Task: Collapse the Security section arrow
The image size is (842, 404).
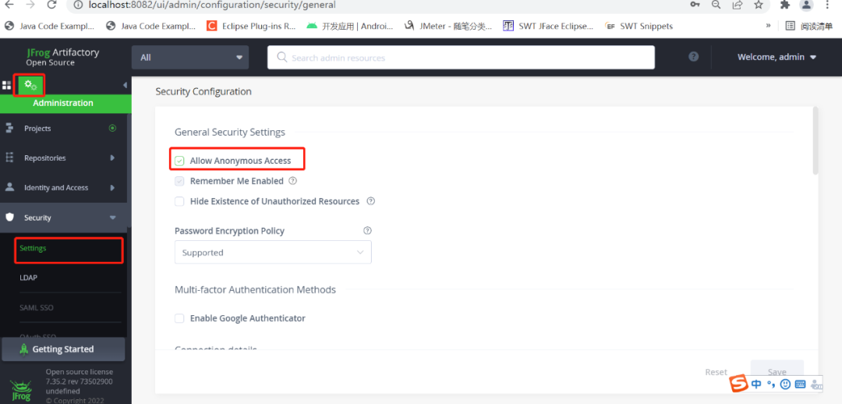Action: tap(112, 218)
